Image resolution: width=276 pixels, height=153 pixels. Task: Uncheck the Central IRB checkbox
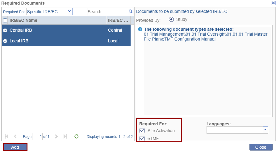(5, 30)
